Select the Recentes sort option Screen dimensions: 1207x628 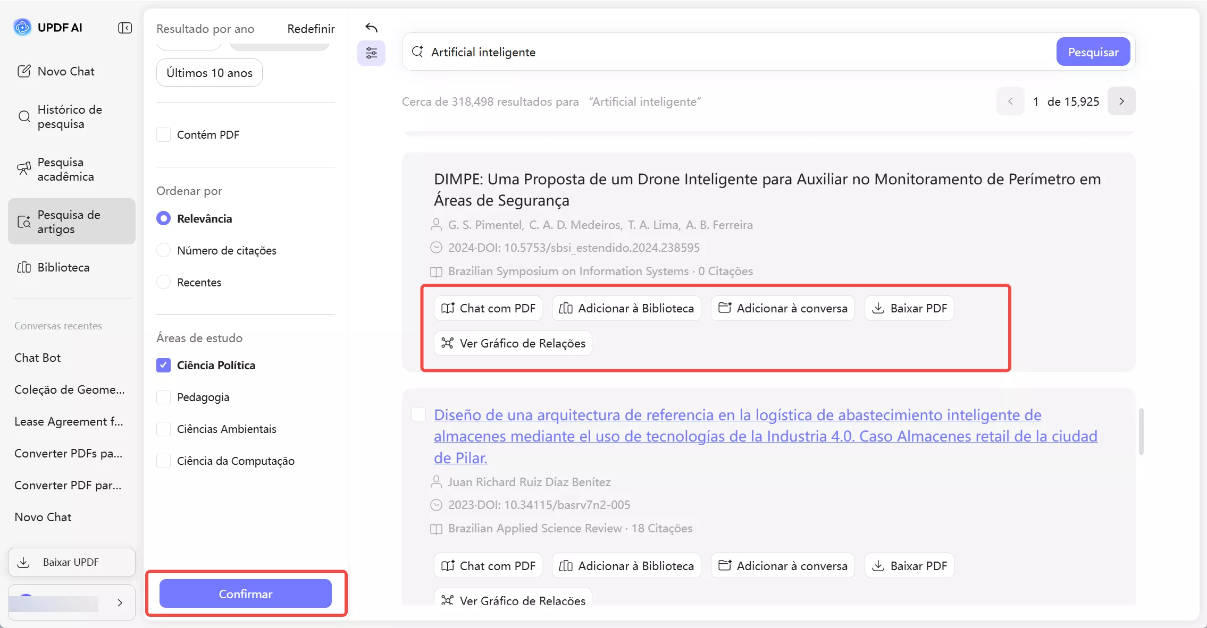[164, 282]
